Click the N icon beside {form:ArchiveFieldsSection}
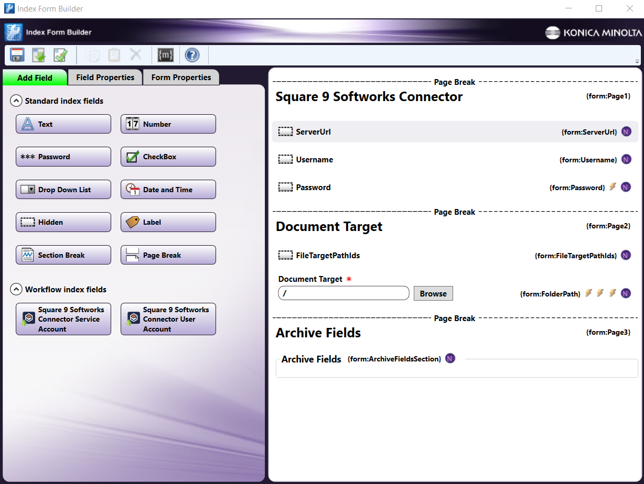The width and height of the screenshot is (644, 484). [450, 358]
